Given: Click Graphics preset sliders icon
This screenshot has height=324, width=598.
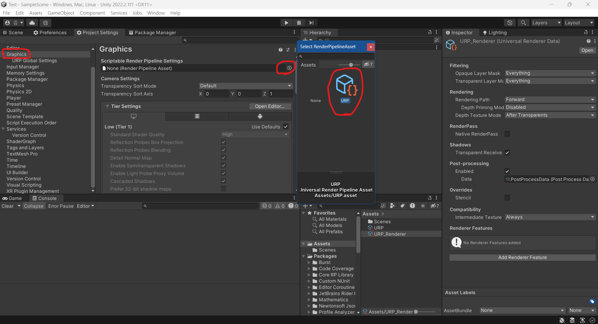Looking at the screenshot, I should pos(287,50).
